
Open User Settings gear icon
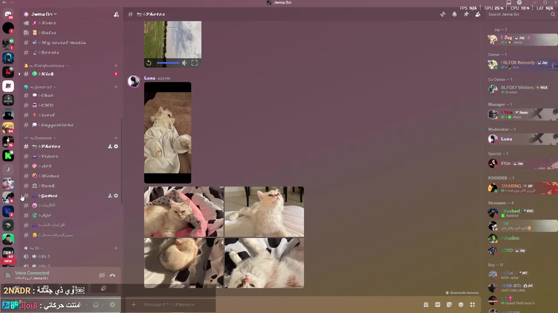[x=112, y=305]
